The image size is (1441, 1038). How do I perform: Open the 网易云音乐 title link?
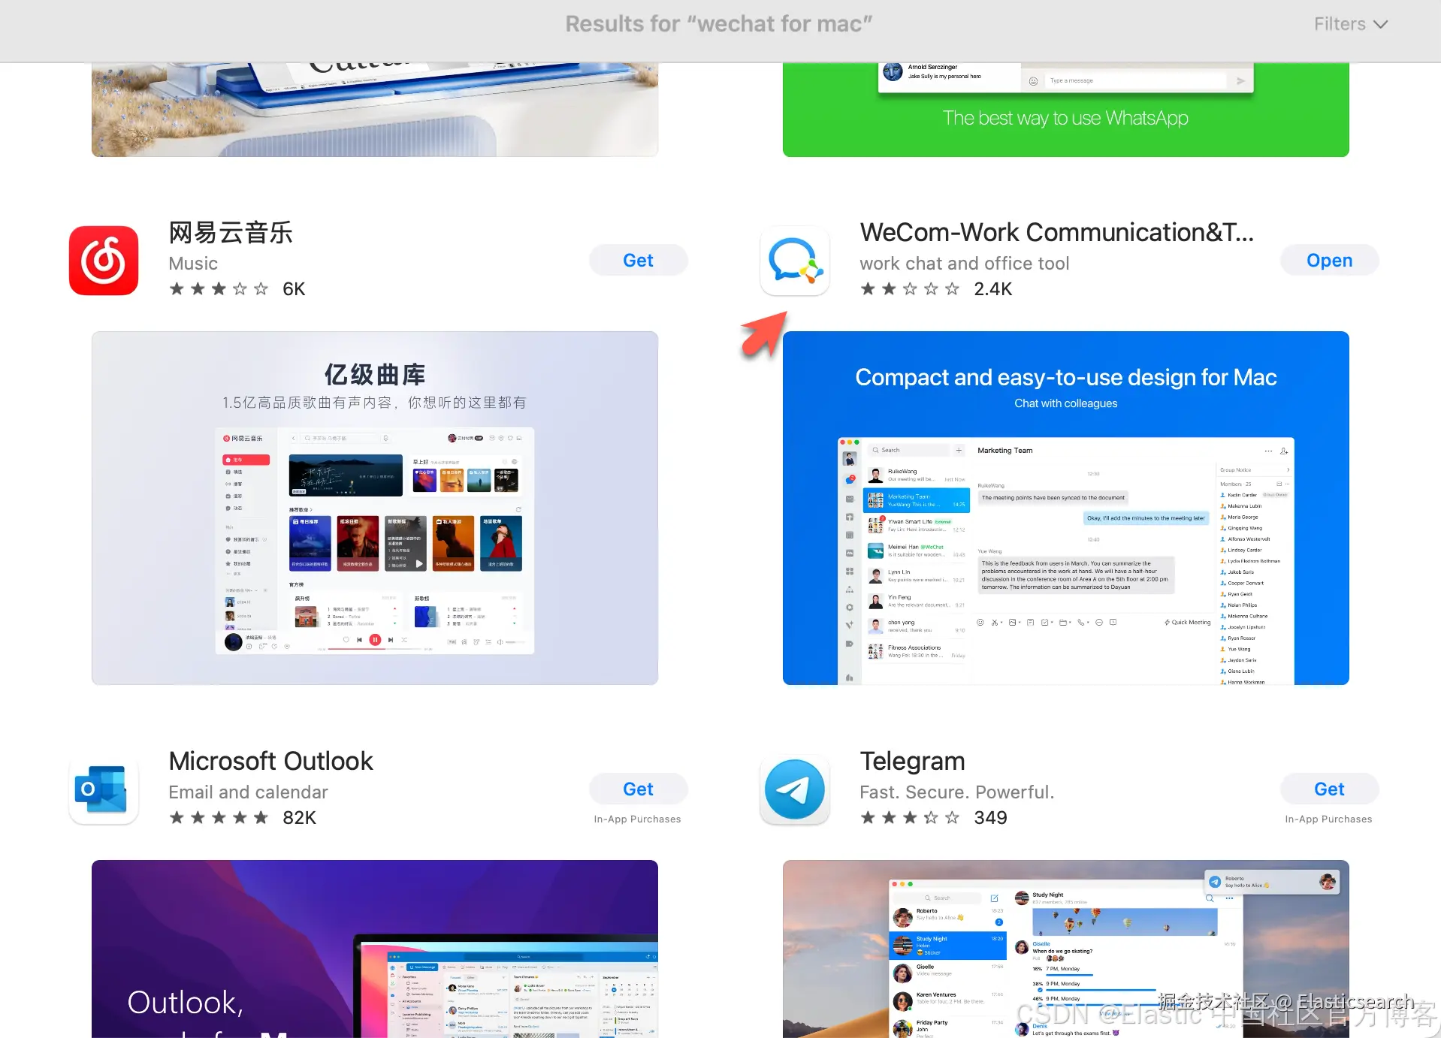click(x=231, y=233)
